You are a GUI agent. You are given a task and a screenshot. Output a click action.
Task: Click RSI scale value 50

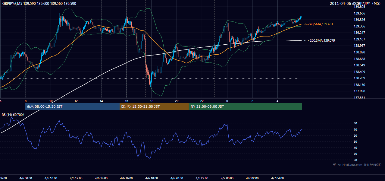tap(355, 142)
